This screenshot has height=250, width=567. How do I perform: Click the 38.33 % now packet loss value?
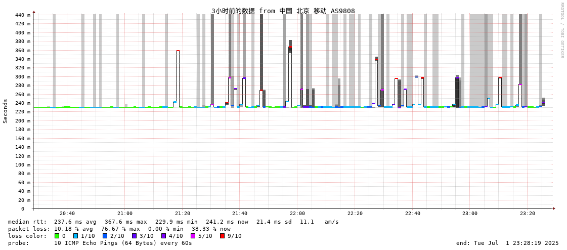click(x=211, y=229)
